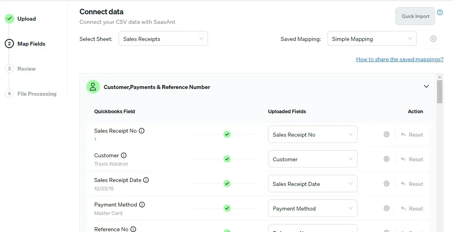Viewport: 453px width, 232px height.
Task: Open gear settings for Sales Receipt Date row
Action: click(x=387, y=184)
